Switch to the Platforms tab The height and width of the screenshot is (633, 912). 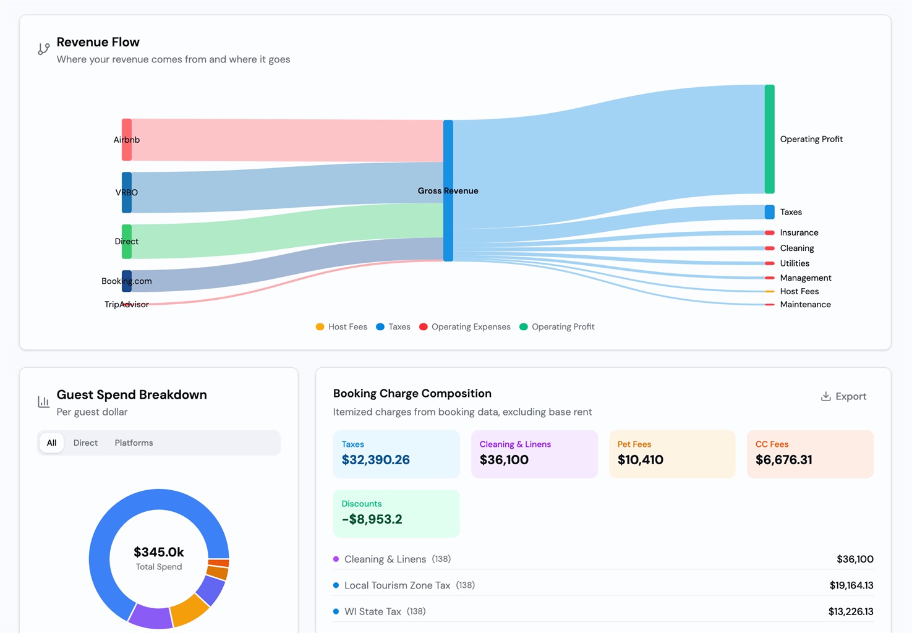tap(134, 443)
